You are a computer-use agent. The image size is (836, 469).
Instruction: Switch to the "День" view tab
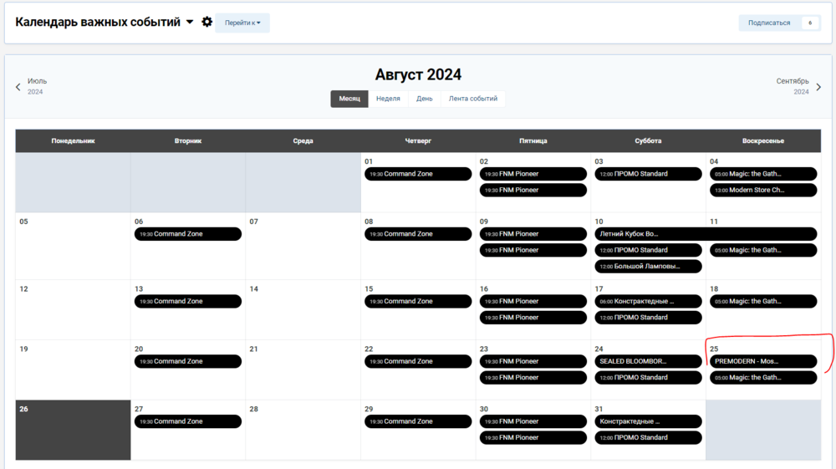[425, 99]
